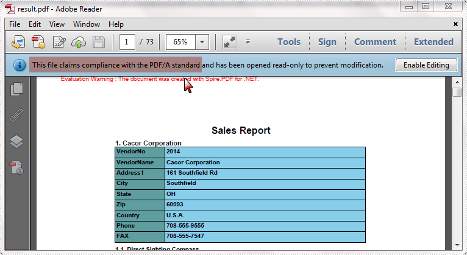Open the Extended pane
The width and height of the screenshot is (467, 255).
tap(433, 42)
